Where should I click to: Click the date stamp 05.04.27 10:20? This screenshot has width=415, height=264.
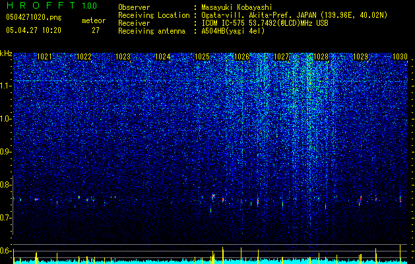[x=34, y=30]
